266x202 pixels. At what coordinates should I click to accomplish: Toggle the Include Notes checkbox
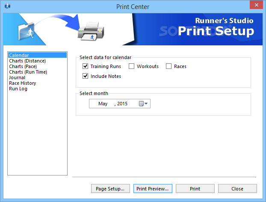pos(85,76)
